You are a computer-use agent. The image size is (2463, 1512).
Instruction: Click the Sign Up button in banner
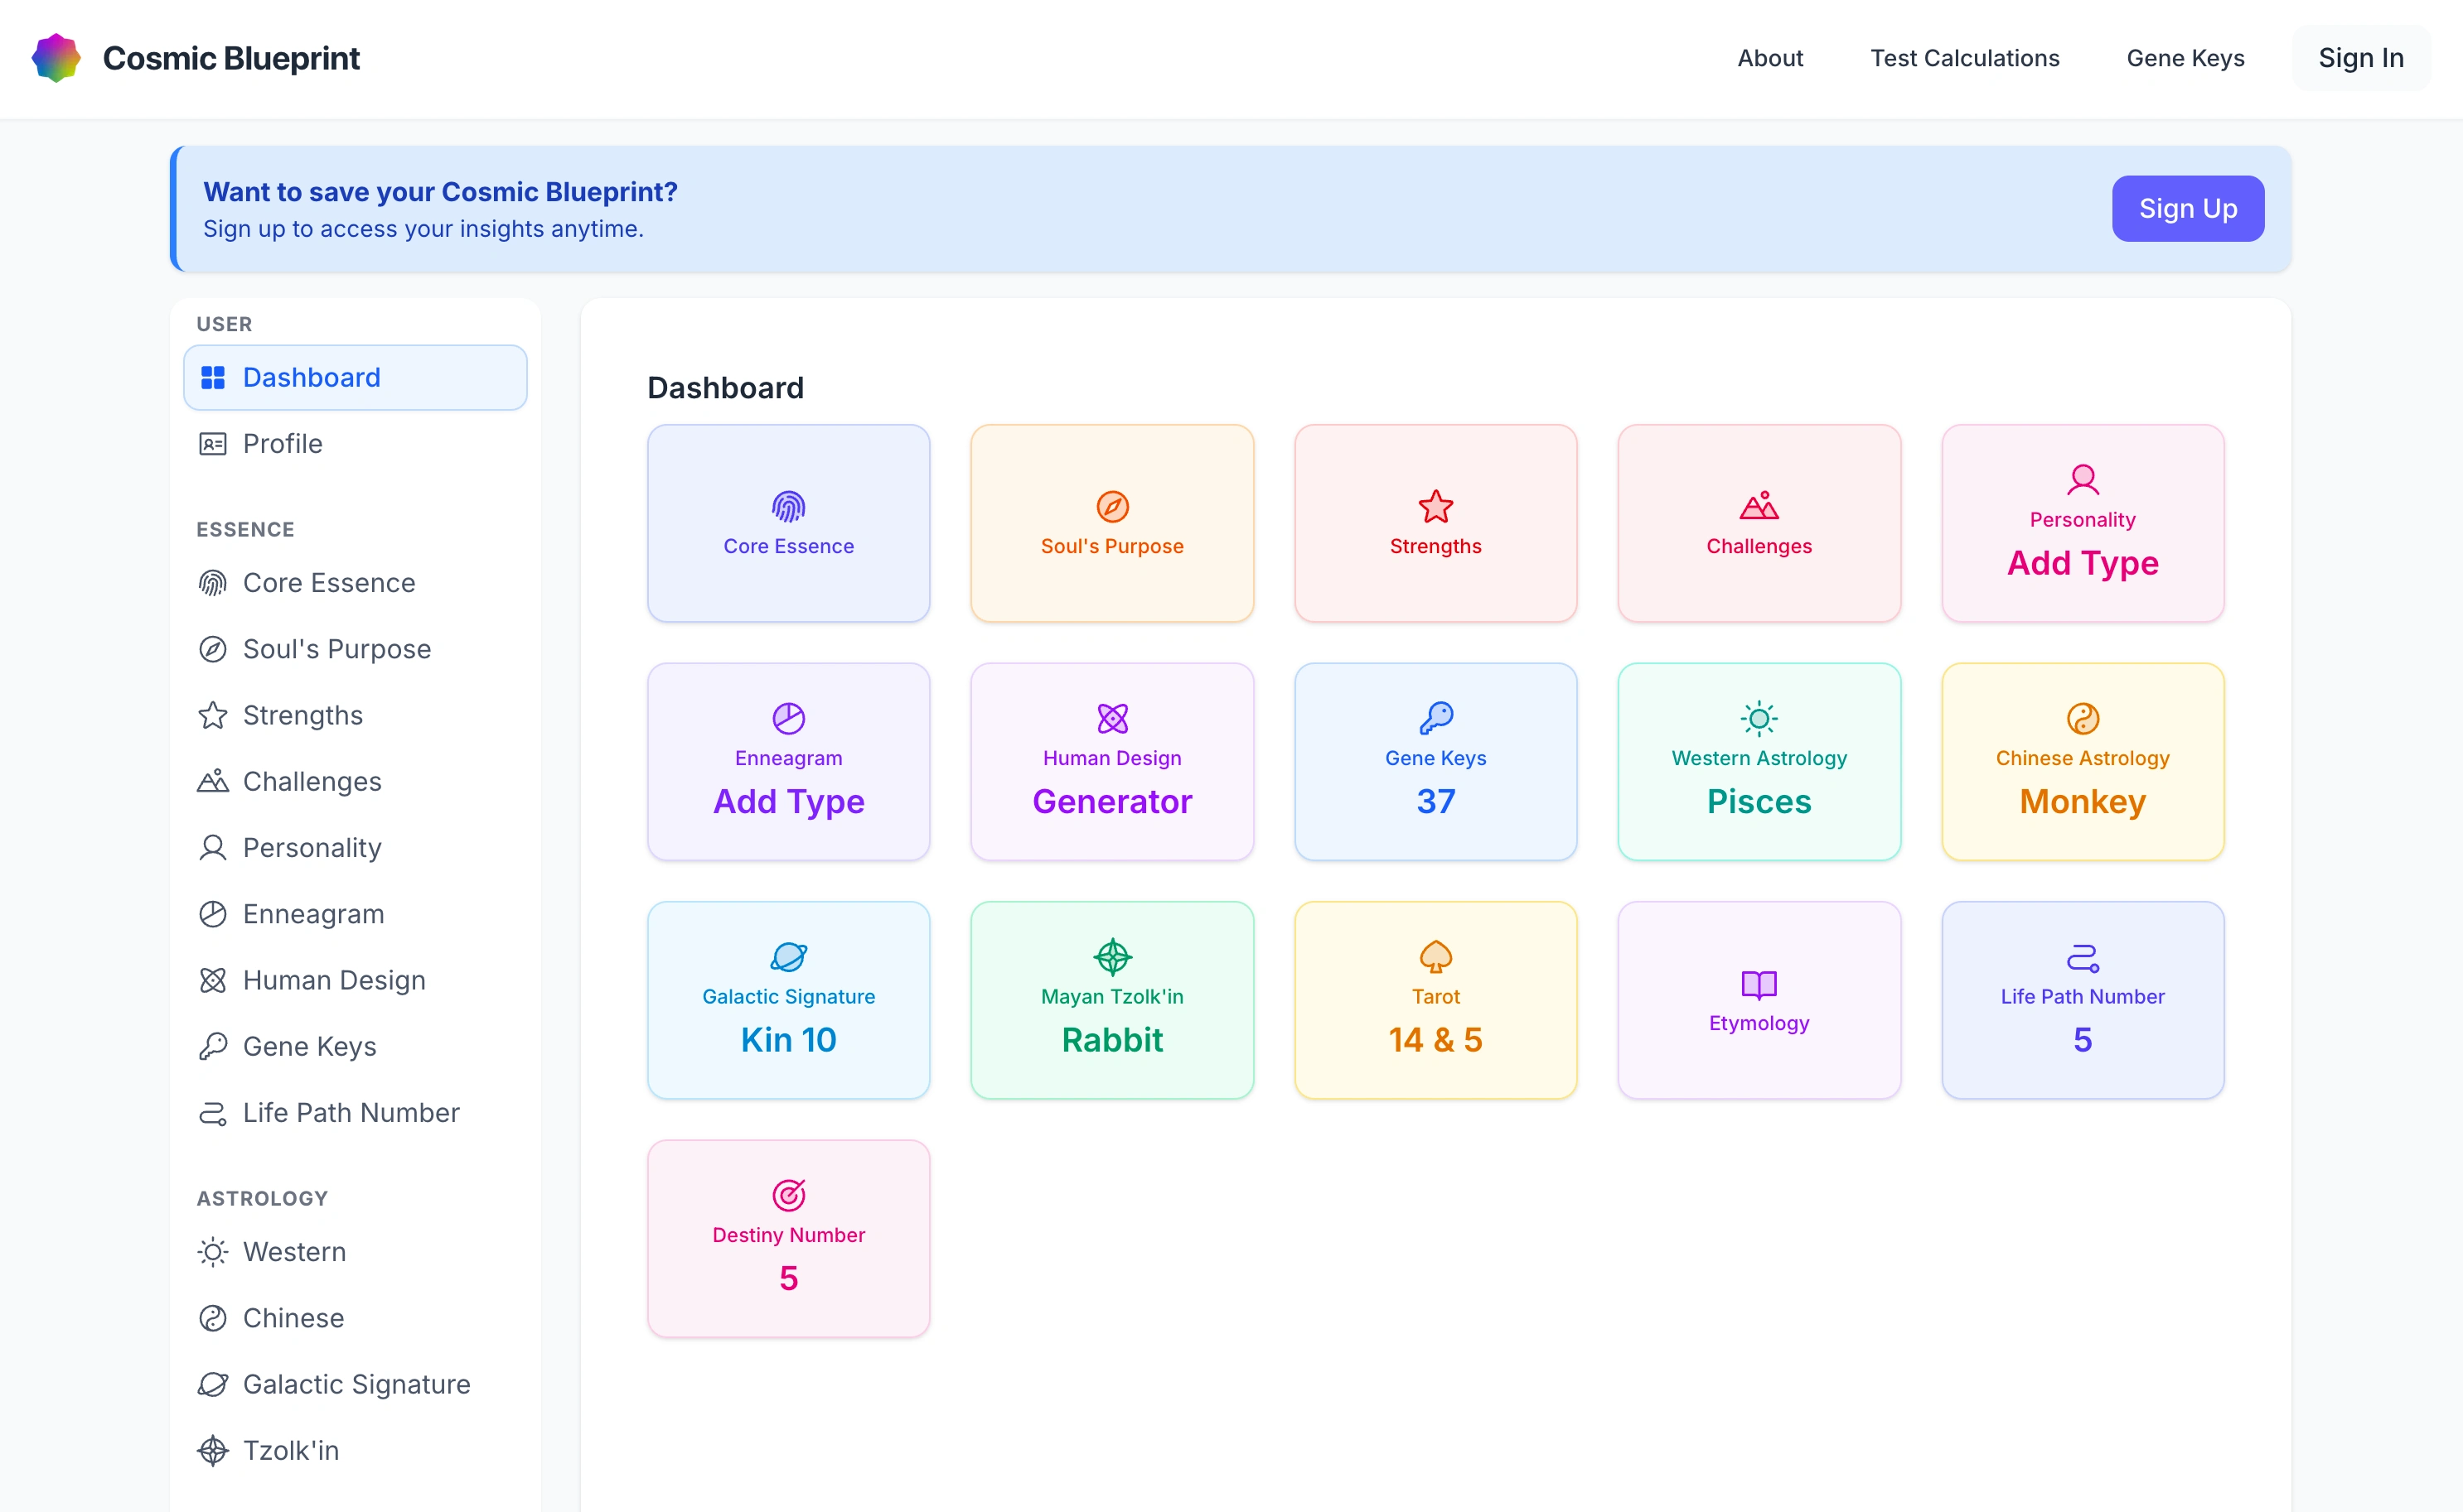[2188, 208]
